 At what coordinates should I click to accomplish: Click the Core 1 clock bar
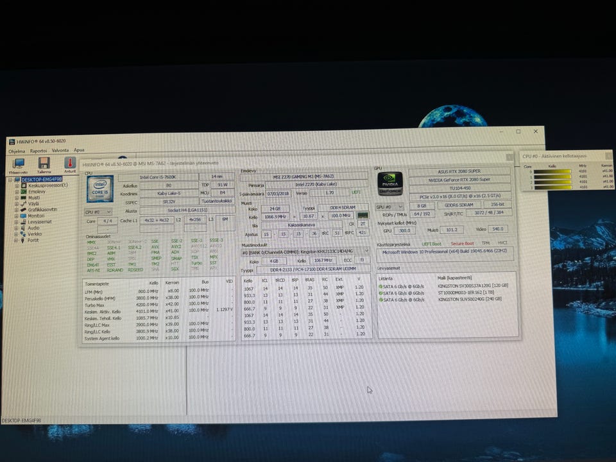coord(552,177)
